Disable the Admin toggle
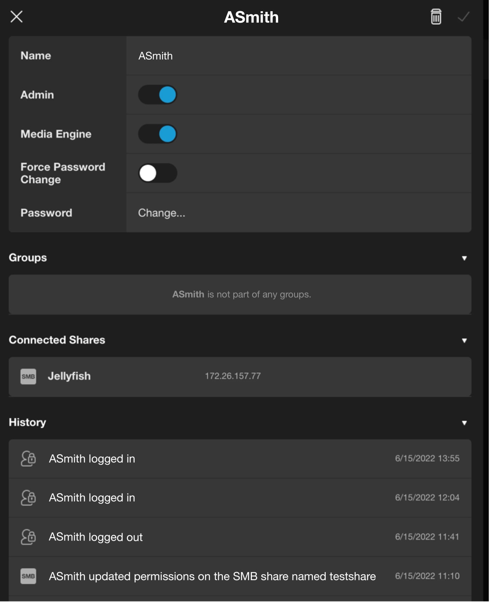 click(x=157, y=95)
